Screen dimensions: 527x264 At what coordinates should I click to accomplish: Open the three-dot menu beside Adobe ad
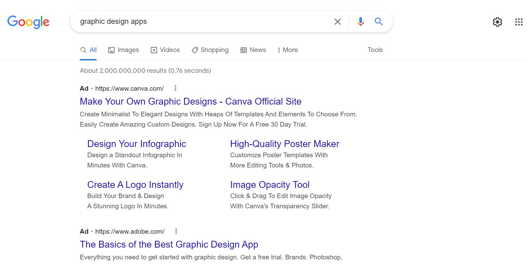(176, 231)
